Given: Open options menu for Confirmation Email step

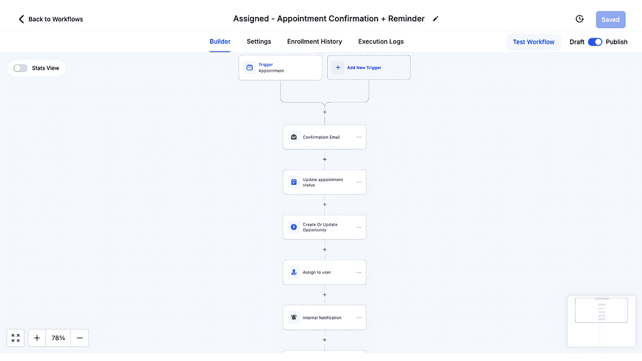Looking at the screenshot, I should [x=359, y=137].
